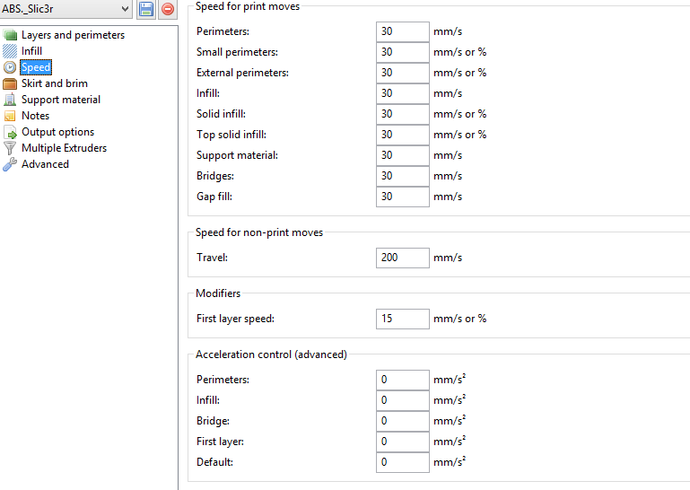Select the Speed settings page
The width and height of the screenshot is (690, 490).
(x=36, y=67)
